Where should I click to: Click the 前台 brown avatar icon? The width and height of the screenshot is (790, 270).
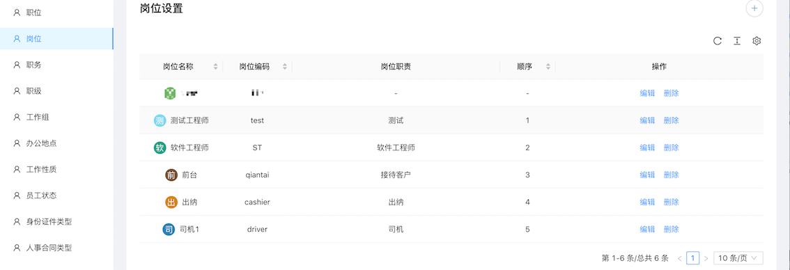pos(171,175)
